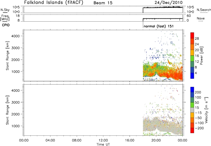211x146 pixels.
Task: Click the '16:00' time axis tick label
Action: pos(130,140)
